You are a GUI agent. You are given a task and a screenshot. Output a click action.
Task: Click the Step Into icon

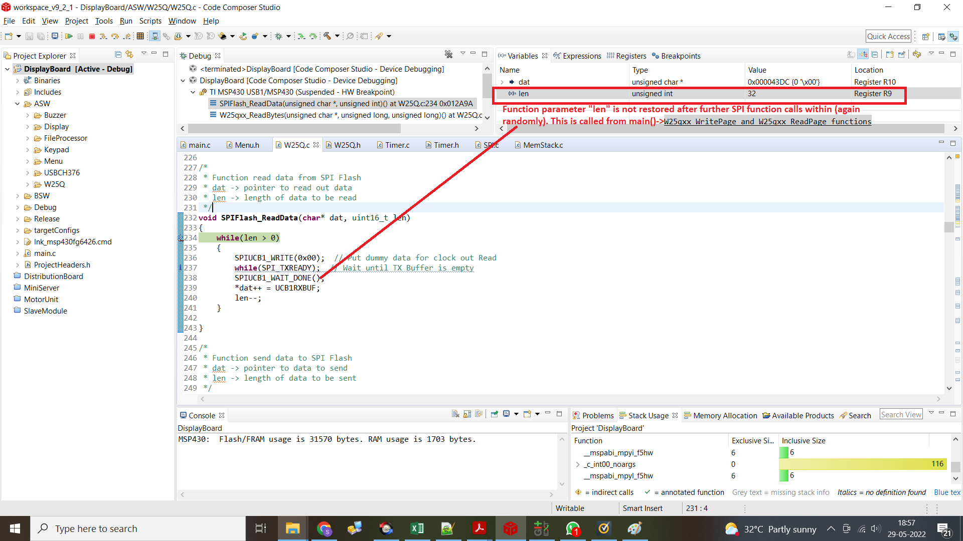(x=103, y=36)
